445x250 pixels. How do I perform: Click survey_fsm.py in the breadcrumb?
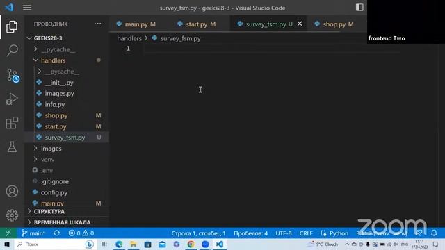(181, 38)
